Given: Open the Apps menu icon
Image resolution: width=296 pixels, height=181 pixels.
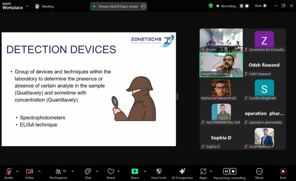Looking at the screenshot, I should pos(203,174).
